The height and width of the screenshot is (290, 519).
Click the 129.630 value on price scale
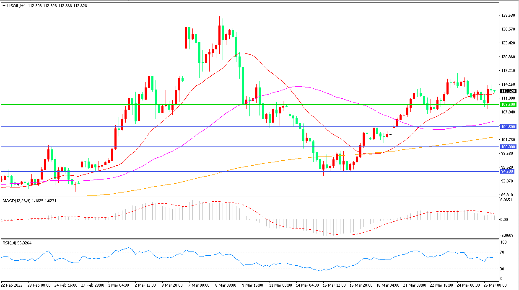(x=508, y=15)
